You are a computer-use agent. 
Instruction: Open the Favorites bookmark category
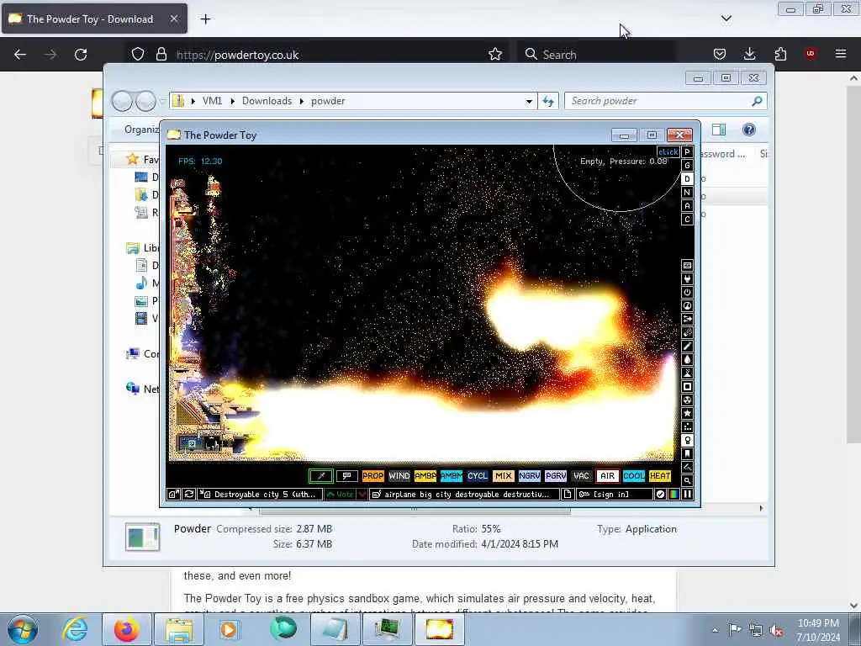coord(687,453)
